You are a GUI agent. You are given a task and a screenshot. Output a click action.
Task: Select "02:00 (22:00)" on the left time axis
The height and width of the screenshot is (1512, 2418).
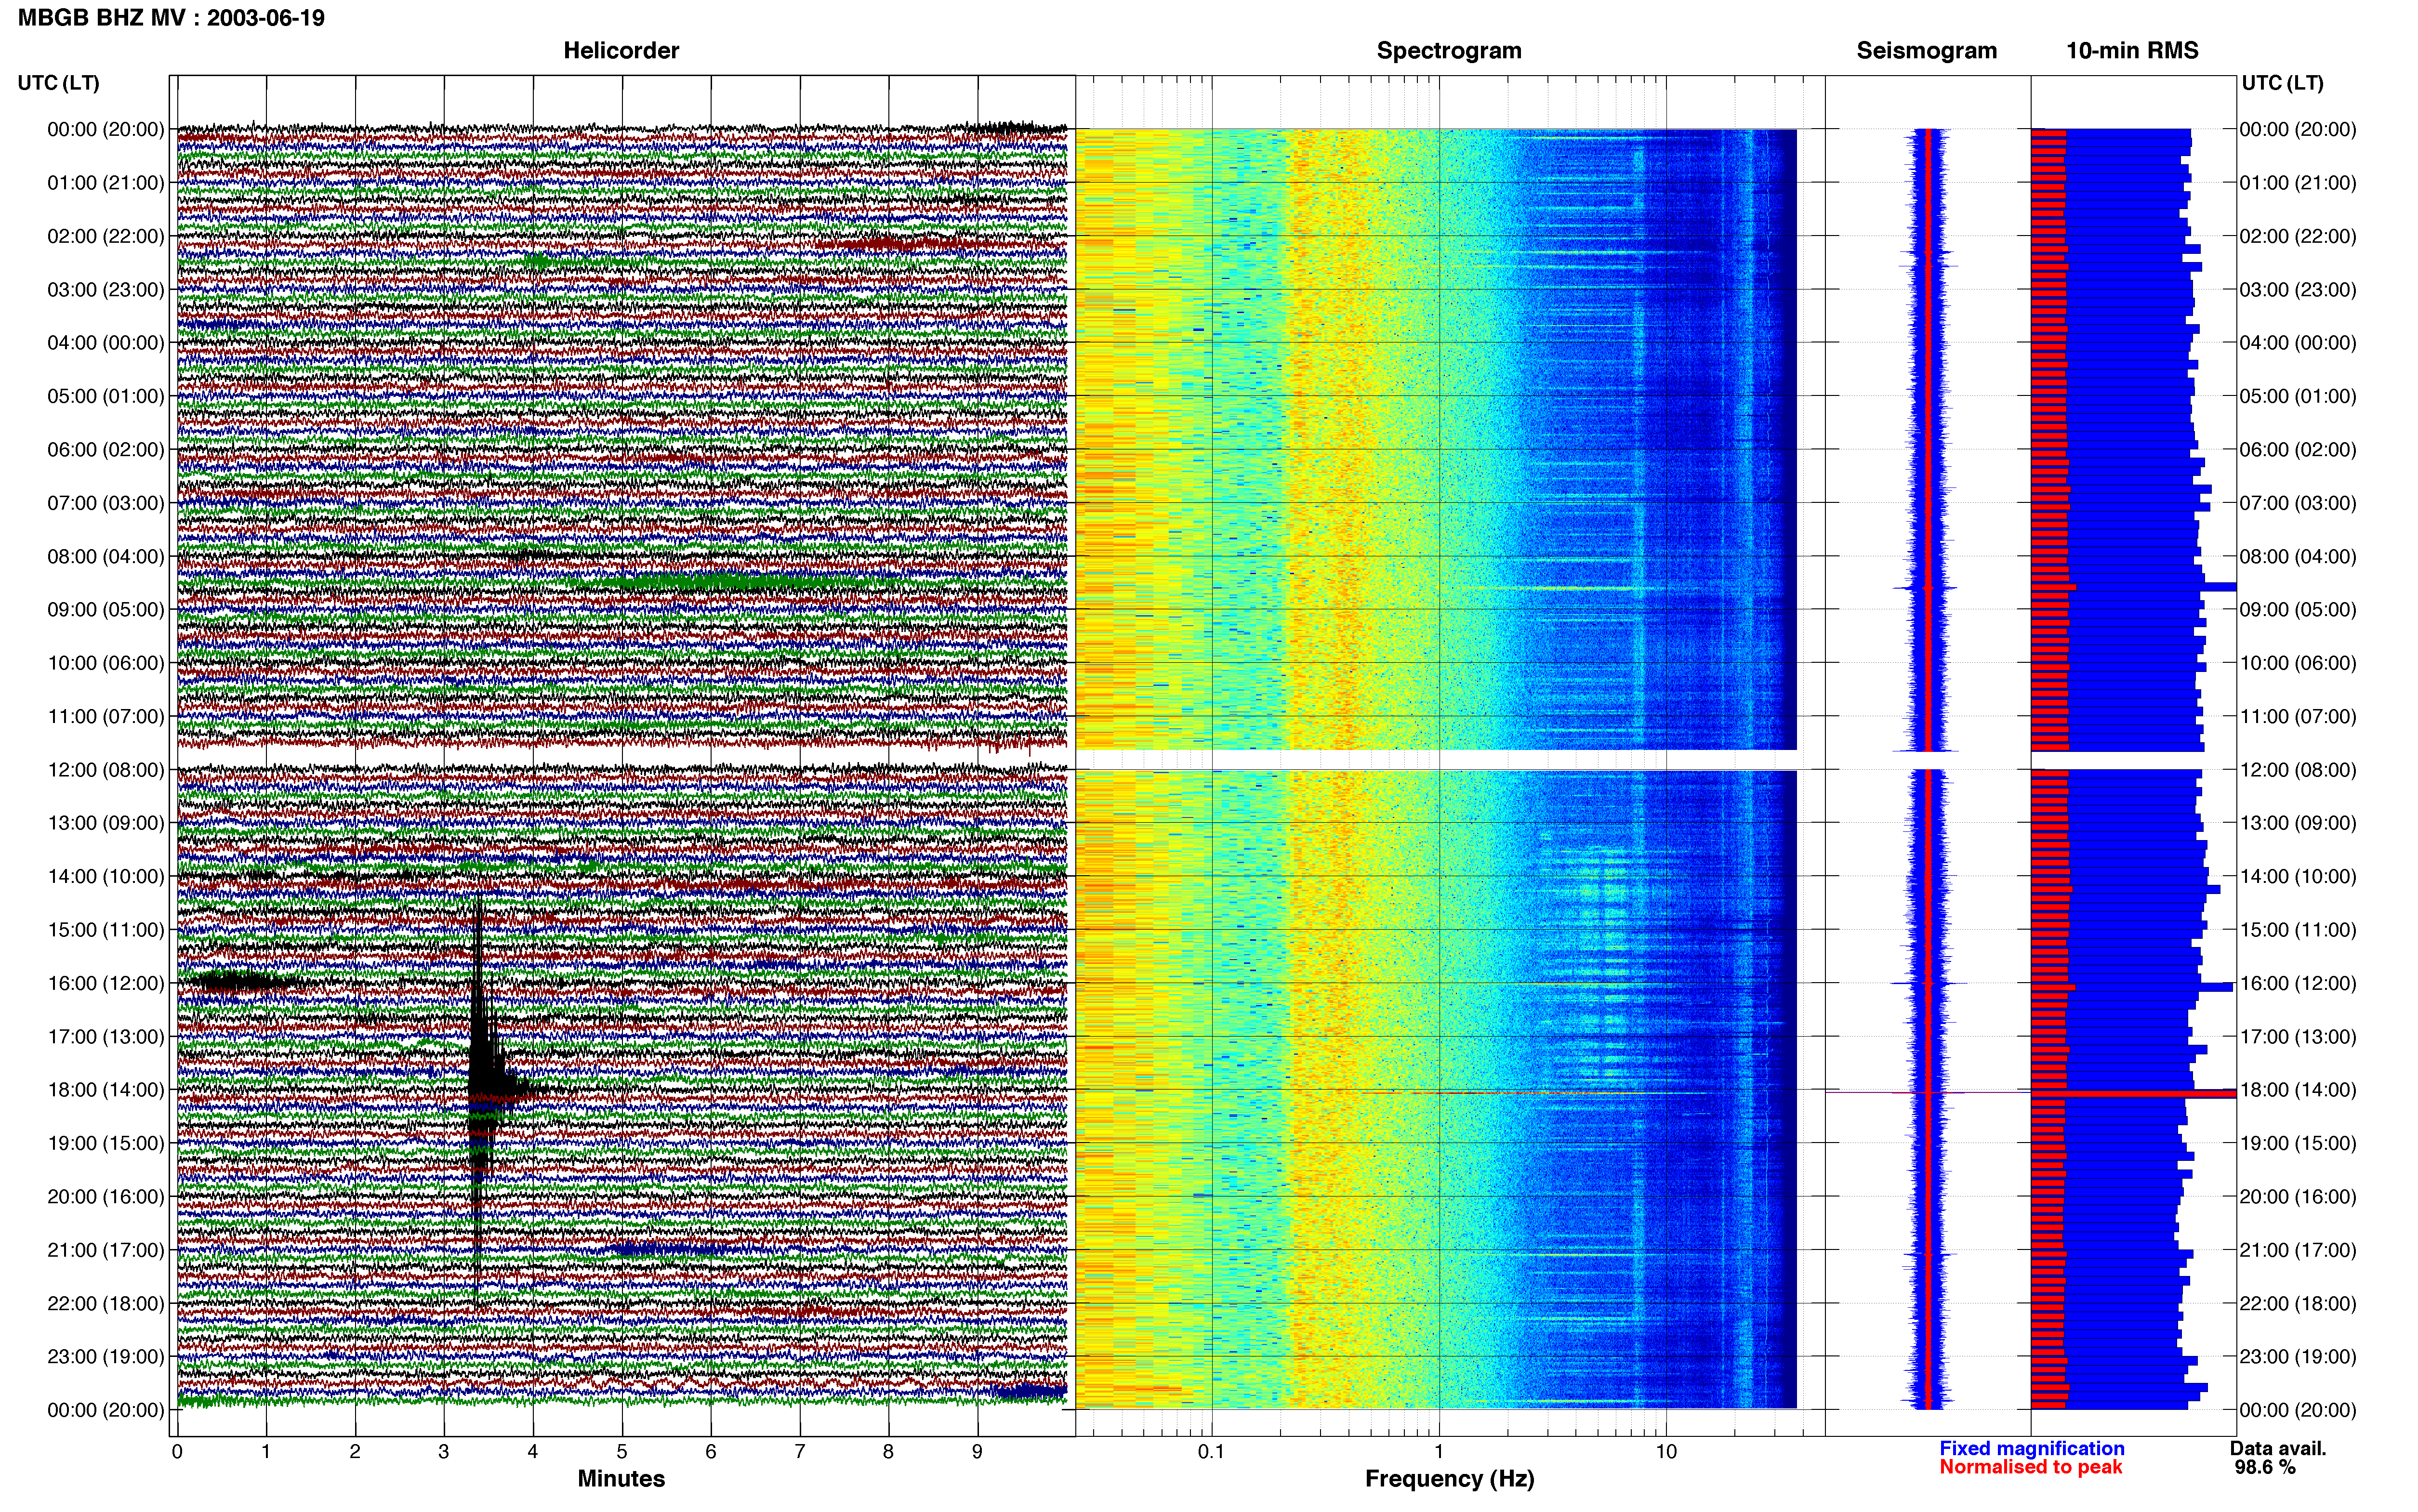106,236
